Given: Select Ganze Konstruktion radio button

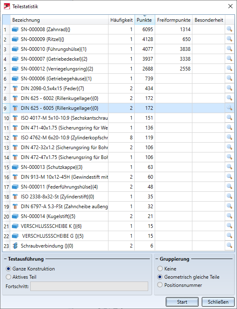Looking at the screenshot, I should (x=8, y=268).
